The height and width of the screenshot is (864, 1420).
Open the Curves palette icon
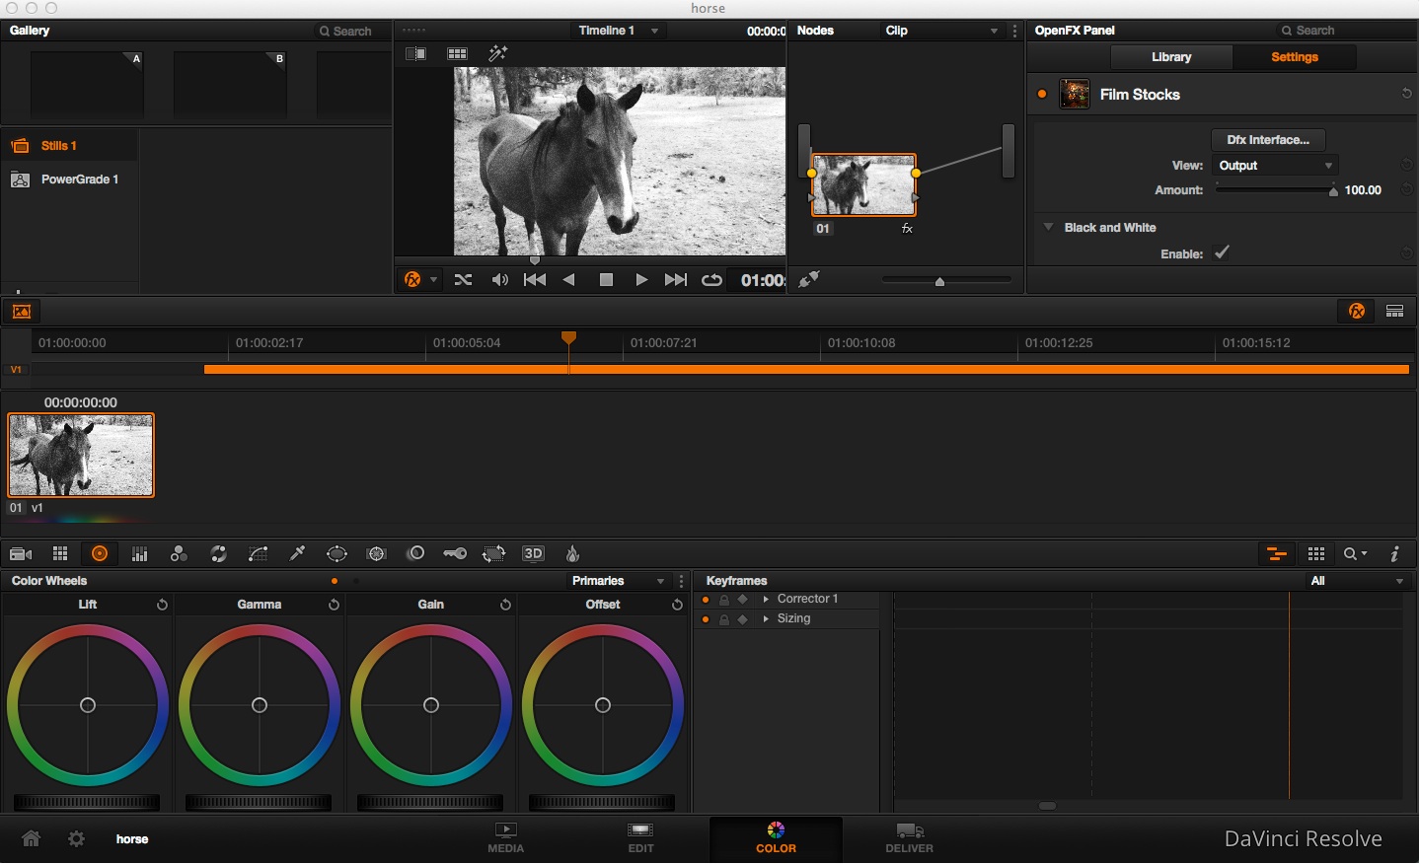click(258, 554)
